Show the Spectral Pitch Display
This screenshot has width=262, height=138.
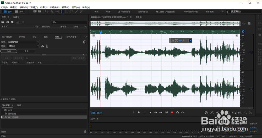click(40, 11)
